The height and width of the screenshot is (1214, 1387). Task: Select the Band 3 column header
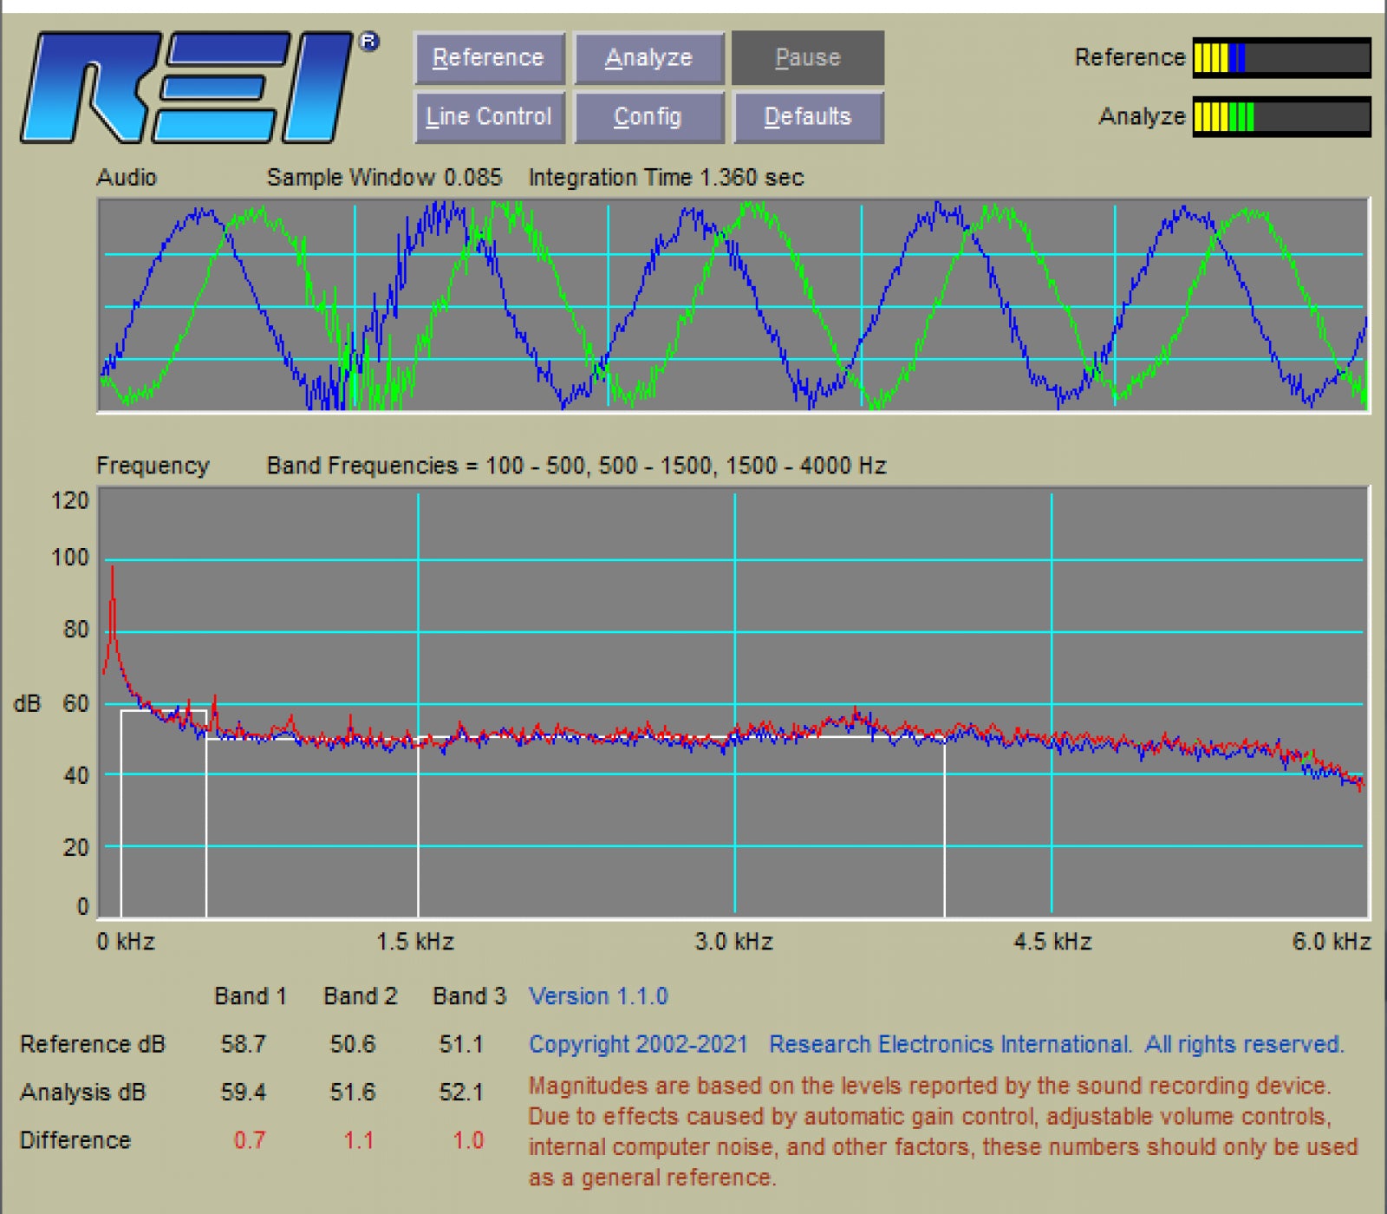point(469,996)
